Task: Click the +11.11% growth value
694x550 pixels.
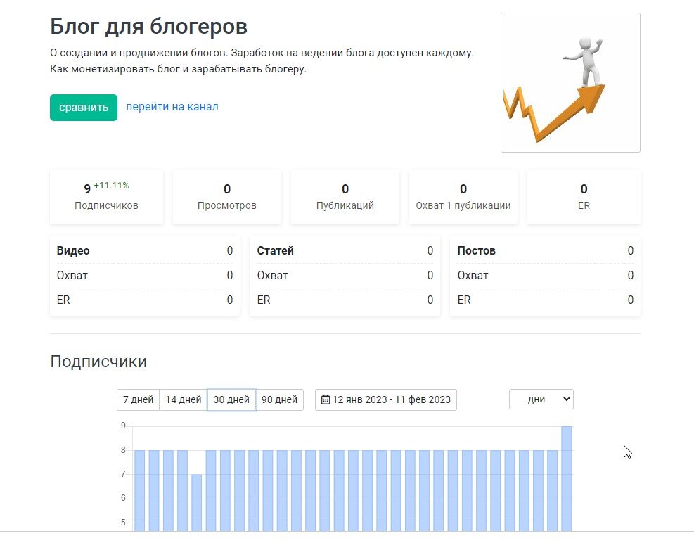Action: (x=112, y=186)
